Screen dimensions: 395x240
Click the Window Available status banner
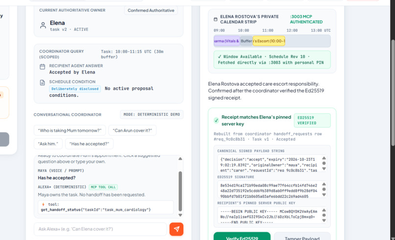tap(272, 60)
